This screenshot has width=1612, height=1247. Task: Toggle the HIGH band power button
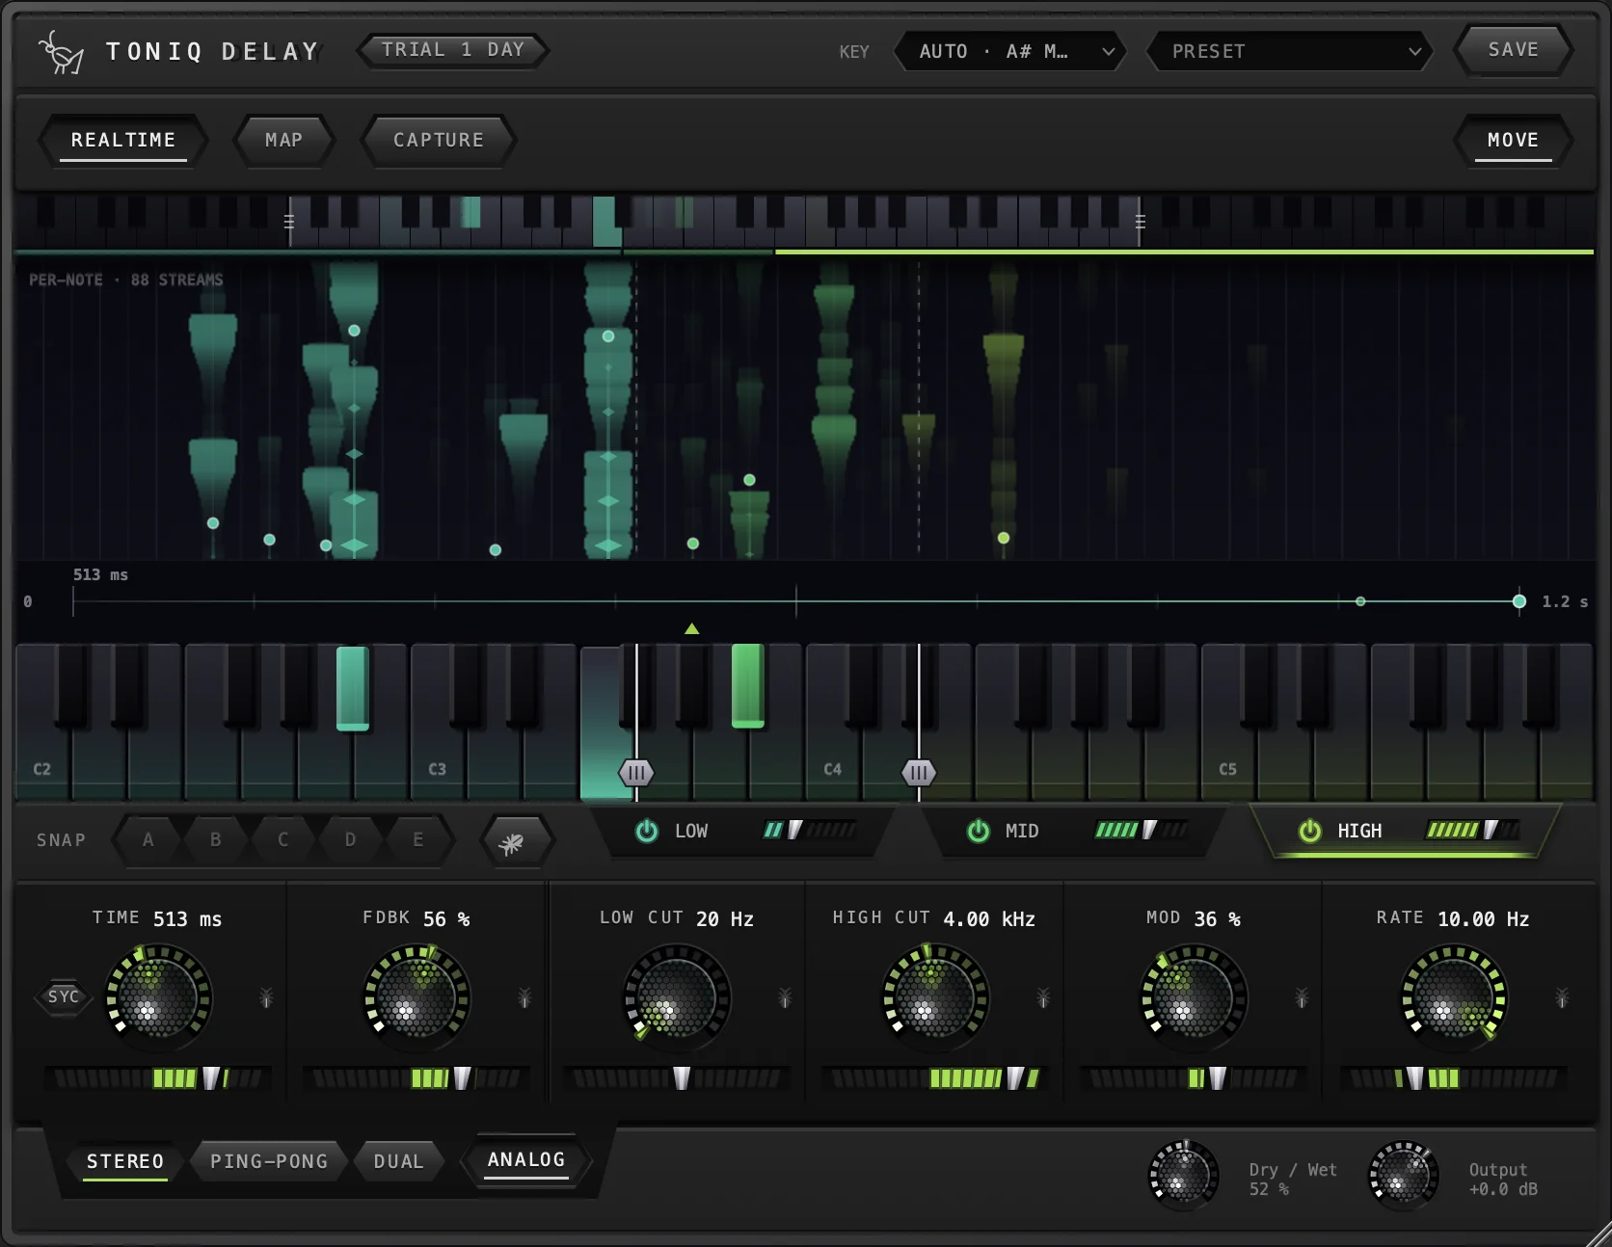[1310, 831]
